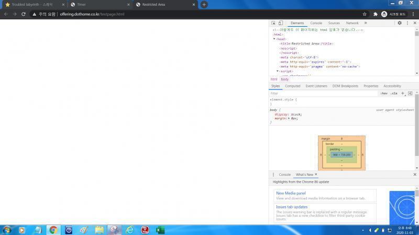Open the Event Listeners tab
The height and width of the screenshot is (235, 419).
(x=316, y=86)
